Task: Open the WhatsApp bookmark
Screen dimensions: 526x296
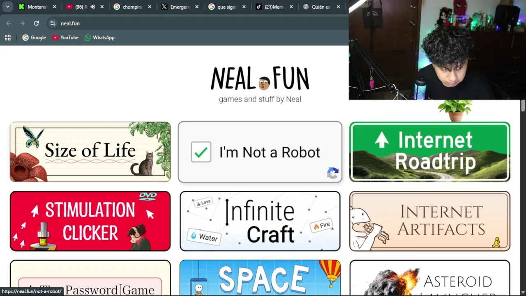Action: click(99, 37)
